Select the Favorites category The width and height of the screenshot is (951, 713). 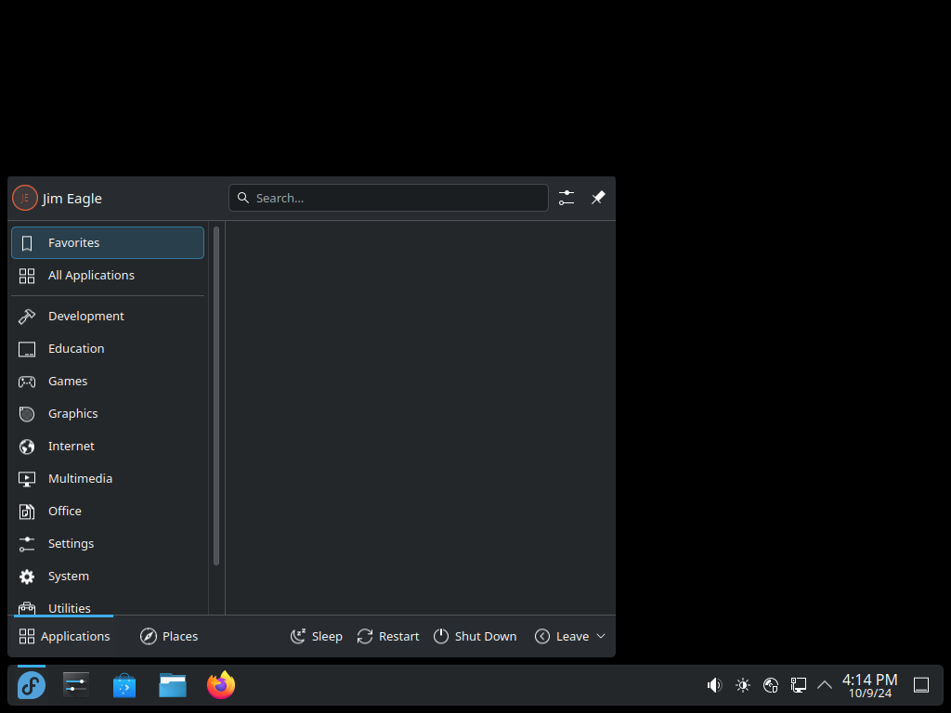[108, 242]
